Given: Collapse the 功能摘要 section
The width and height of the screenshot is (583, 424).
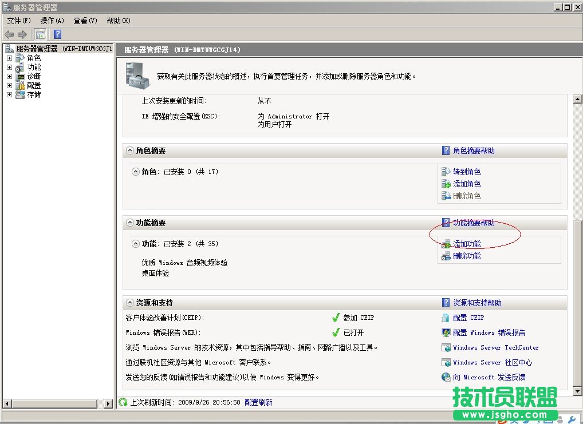Looking at the screenshot, I should click(x=129, y=223).
